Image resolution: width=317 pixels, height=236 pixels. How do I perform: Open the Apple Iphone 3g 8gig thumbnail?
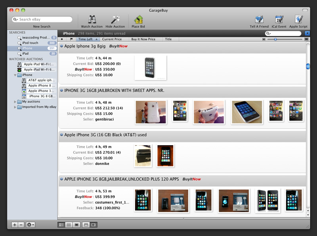pos(151,67)
